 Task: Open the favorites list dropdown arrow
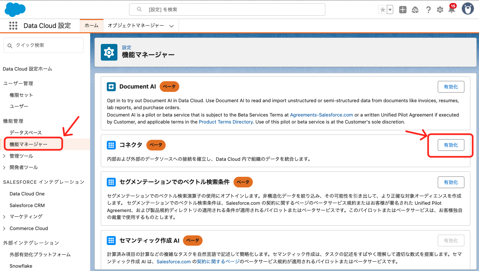pyautogui.click(x=390, y=10)
